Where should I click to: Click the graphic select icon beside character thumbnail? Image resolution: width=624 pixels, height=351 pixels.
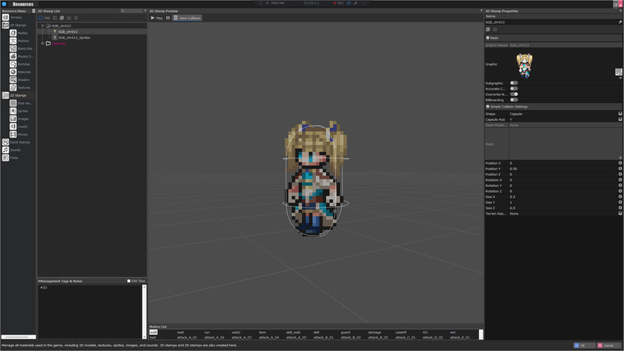click(x=619, y=72)
